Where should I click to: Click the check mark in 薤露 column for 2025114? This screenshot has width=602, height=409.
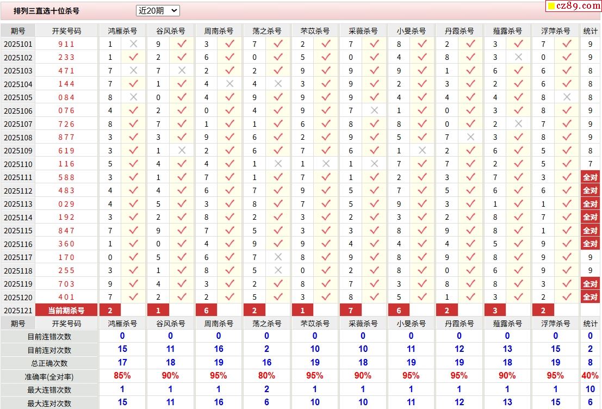[518, 217]
